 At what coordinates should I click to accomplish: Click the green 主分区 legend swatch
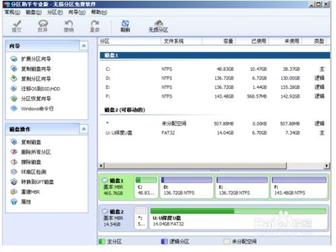pos(102,241)
